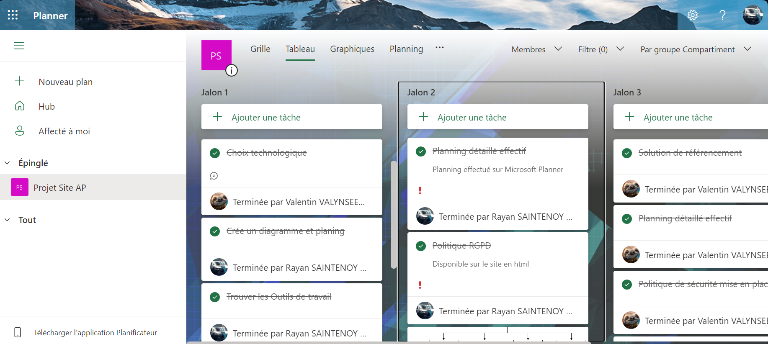
Task: Collapse the sidebar with the hamburger icon
Action: pyautogui.click(x=19, y=46)
